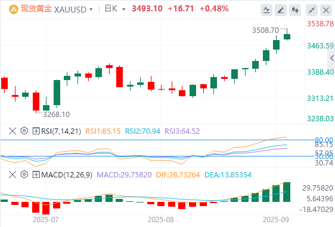
Task: Switch chart type with candlestick icon
Action: click(x=295, y=10)
